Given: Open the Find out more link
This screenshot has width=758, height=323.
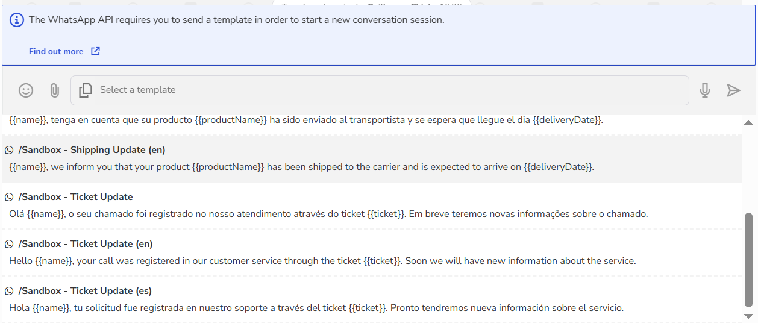Looking at the screenshot, I should pyautogui.click(x=56, y=51).
